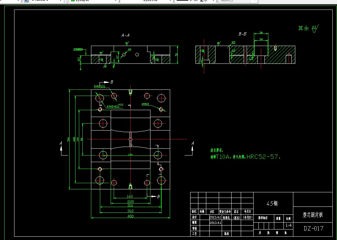The image size is (337, 240).
Task: Click the lower B section arrow label
Action: point(158,197)
